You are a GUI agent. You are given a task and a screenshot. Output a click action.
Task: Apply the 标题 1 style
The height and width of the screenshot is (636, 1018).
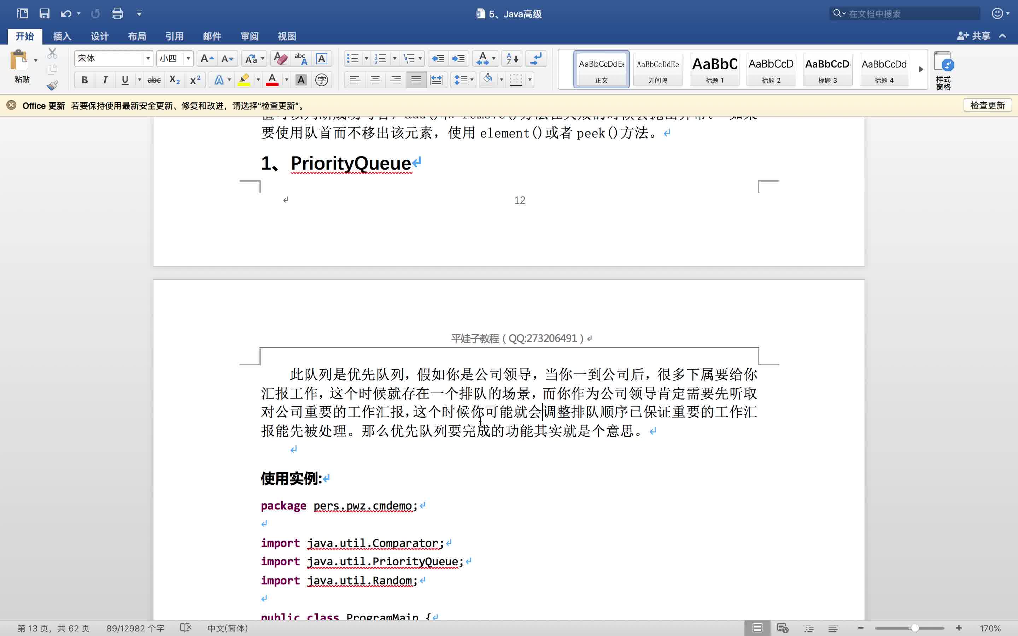[x=715, y=69]
